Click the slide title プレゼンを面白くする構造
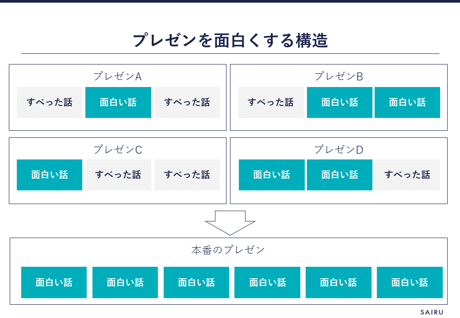460x318 pixels. (230, 41)
